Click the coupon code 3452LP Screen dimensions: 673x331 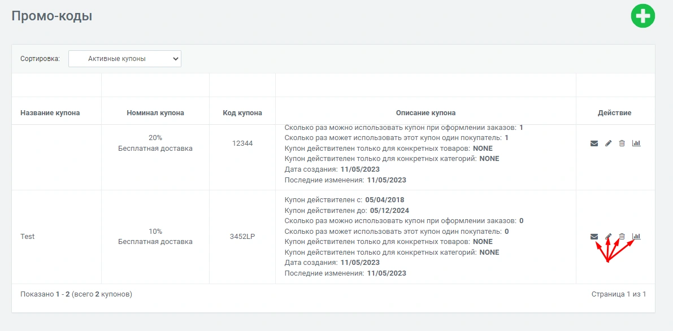(x=242, y=237)
